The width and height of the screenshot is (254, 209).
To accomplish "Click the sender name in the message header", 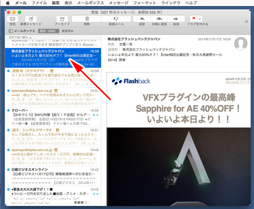I will click(x=134, y=39).
